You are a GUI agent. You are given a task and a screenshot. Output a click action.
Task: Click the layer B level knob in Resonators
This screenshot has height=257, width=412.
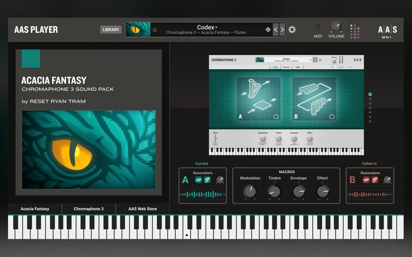387,180
